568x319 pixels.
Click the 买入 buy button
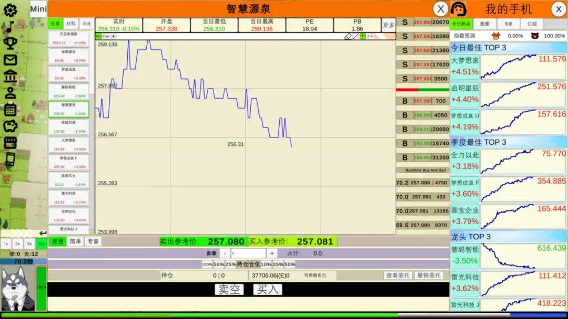(x=267, y=290)
